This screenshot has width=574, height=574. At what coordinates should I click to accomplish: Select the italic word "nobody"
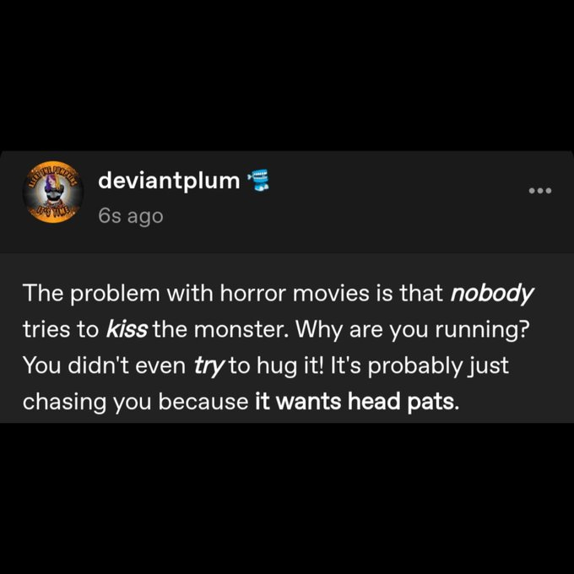point(491,294)
